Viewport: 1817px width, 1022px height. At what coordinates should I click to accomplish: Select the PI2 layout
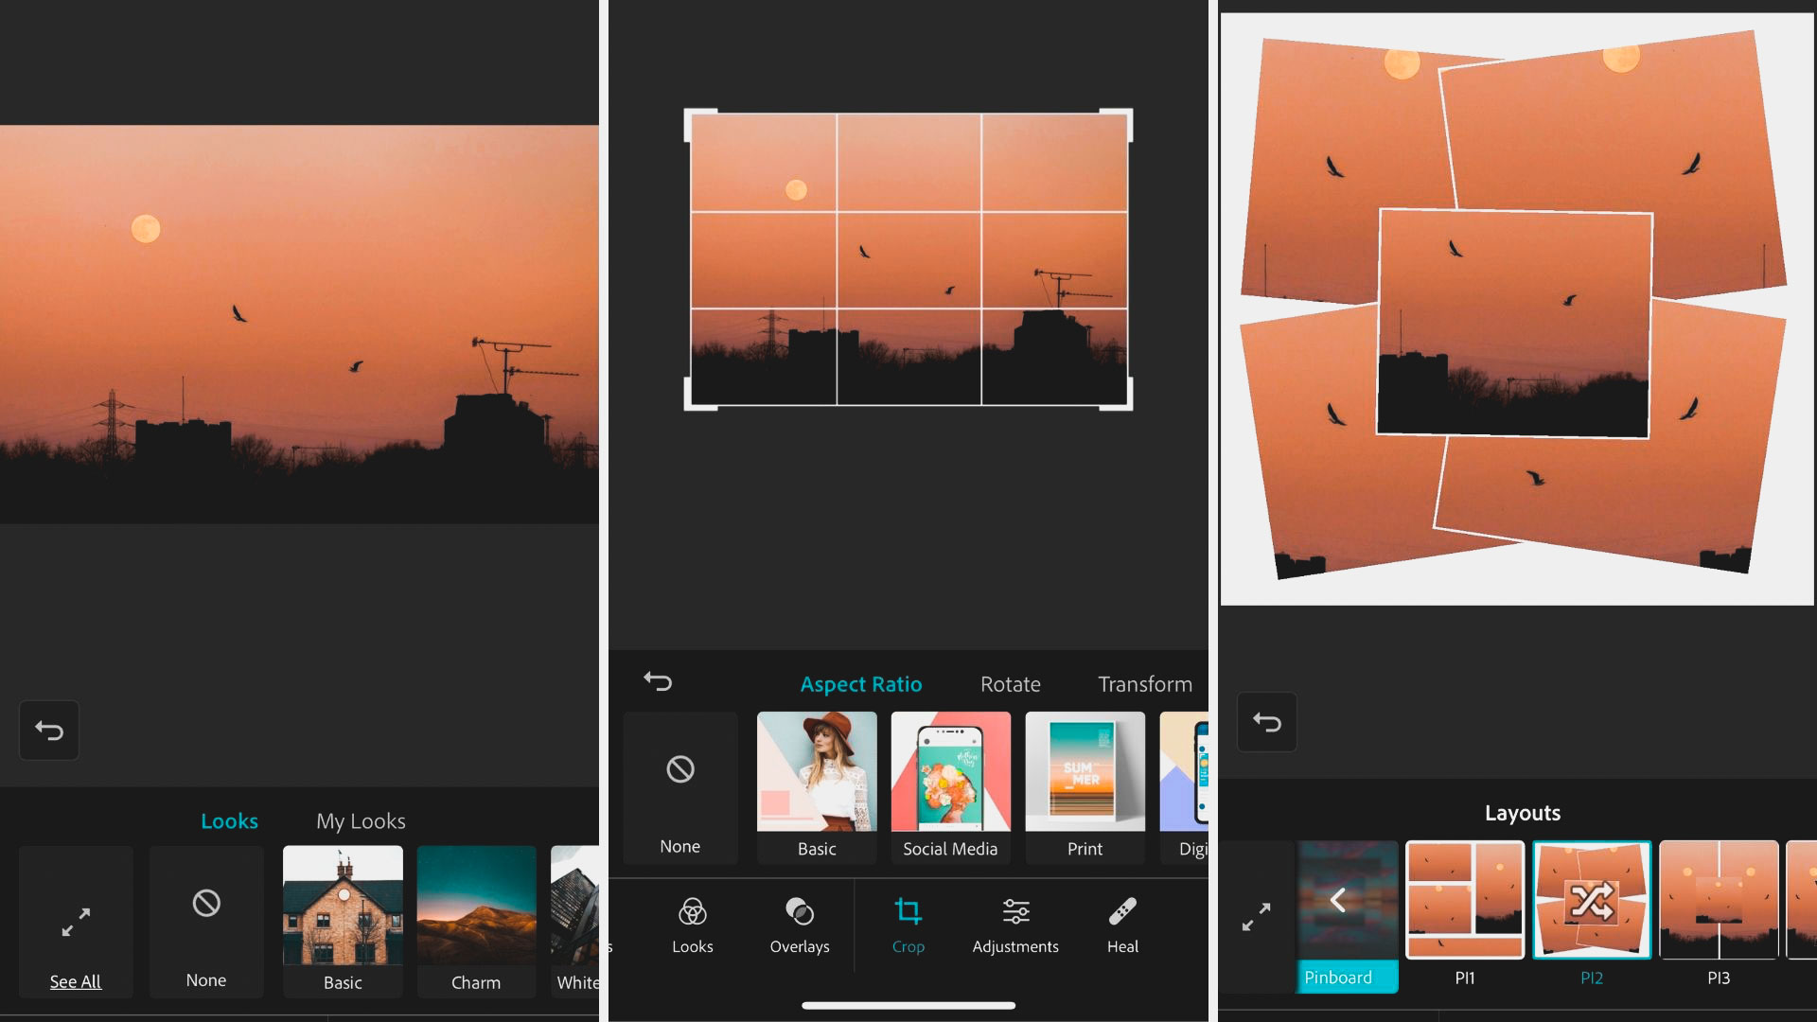tap(1593, 978)
